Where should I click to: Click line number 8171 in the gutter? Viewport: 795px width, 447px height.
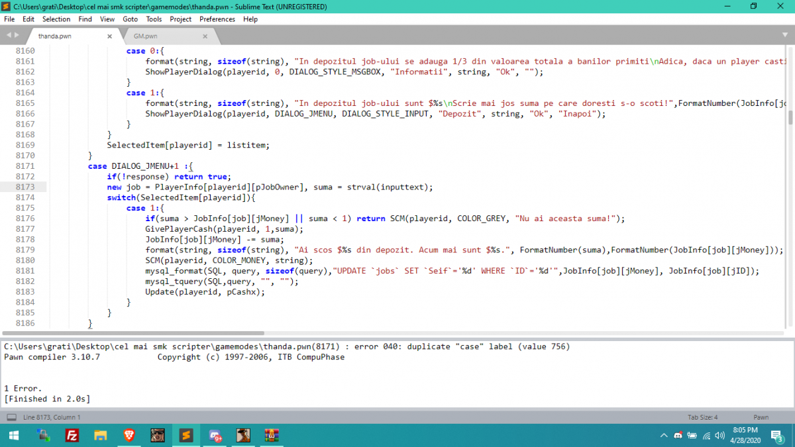coord(25,166)
